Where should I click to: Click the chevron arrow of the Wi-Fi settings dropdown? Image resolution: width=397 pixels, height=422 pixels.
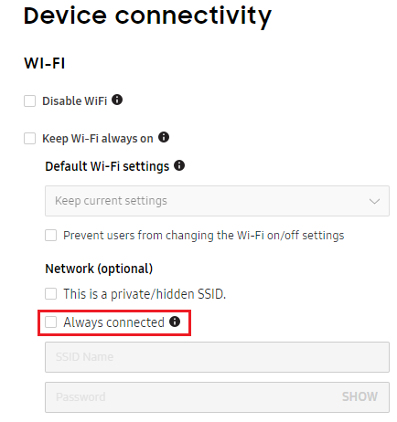point(374,201)
